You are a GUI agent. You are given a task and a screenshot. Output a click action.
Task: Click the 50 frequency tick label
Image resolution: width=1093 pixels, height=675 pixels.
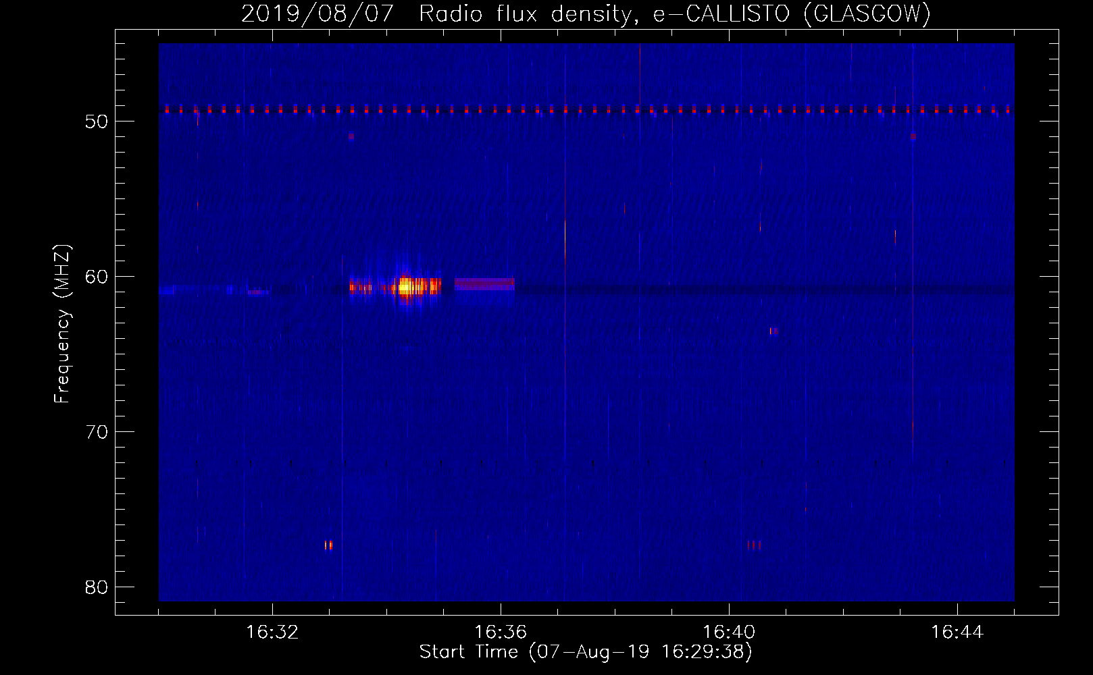97,122
